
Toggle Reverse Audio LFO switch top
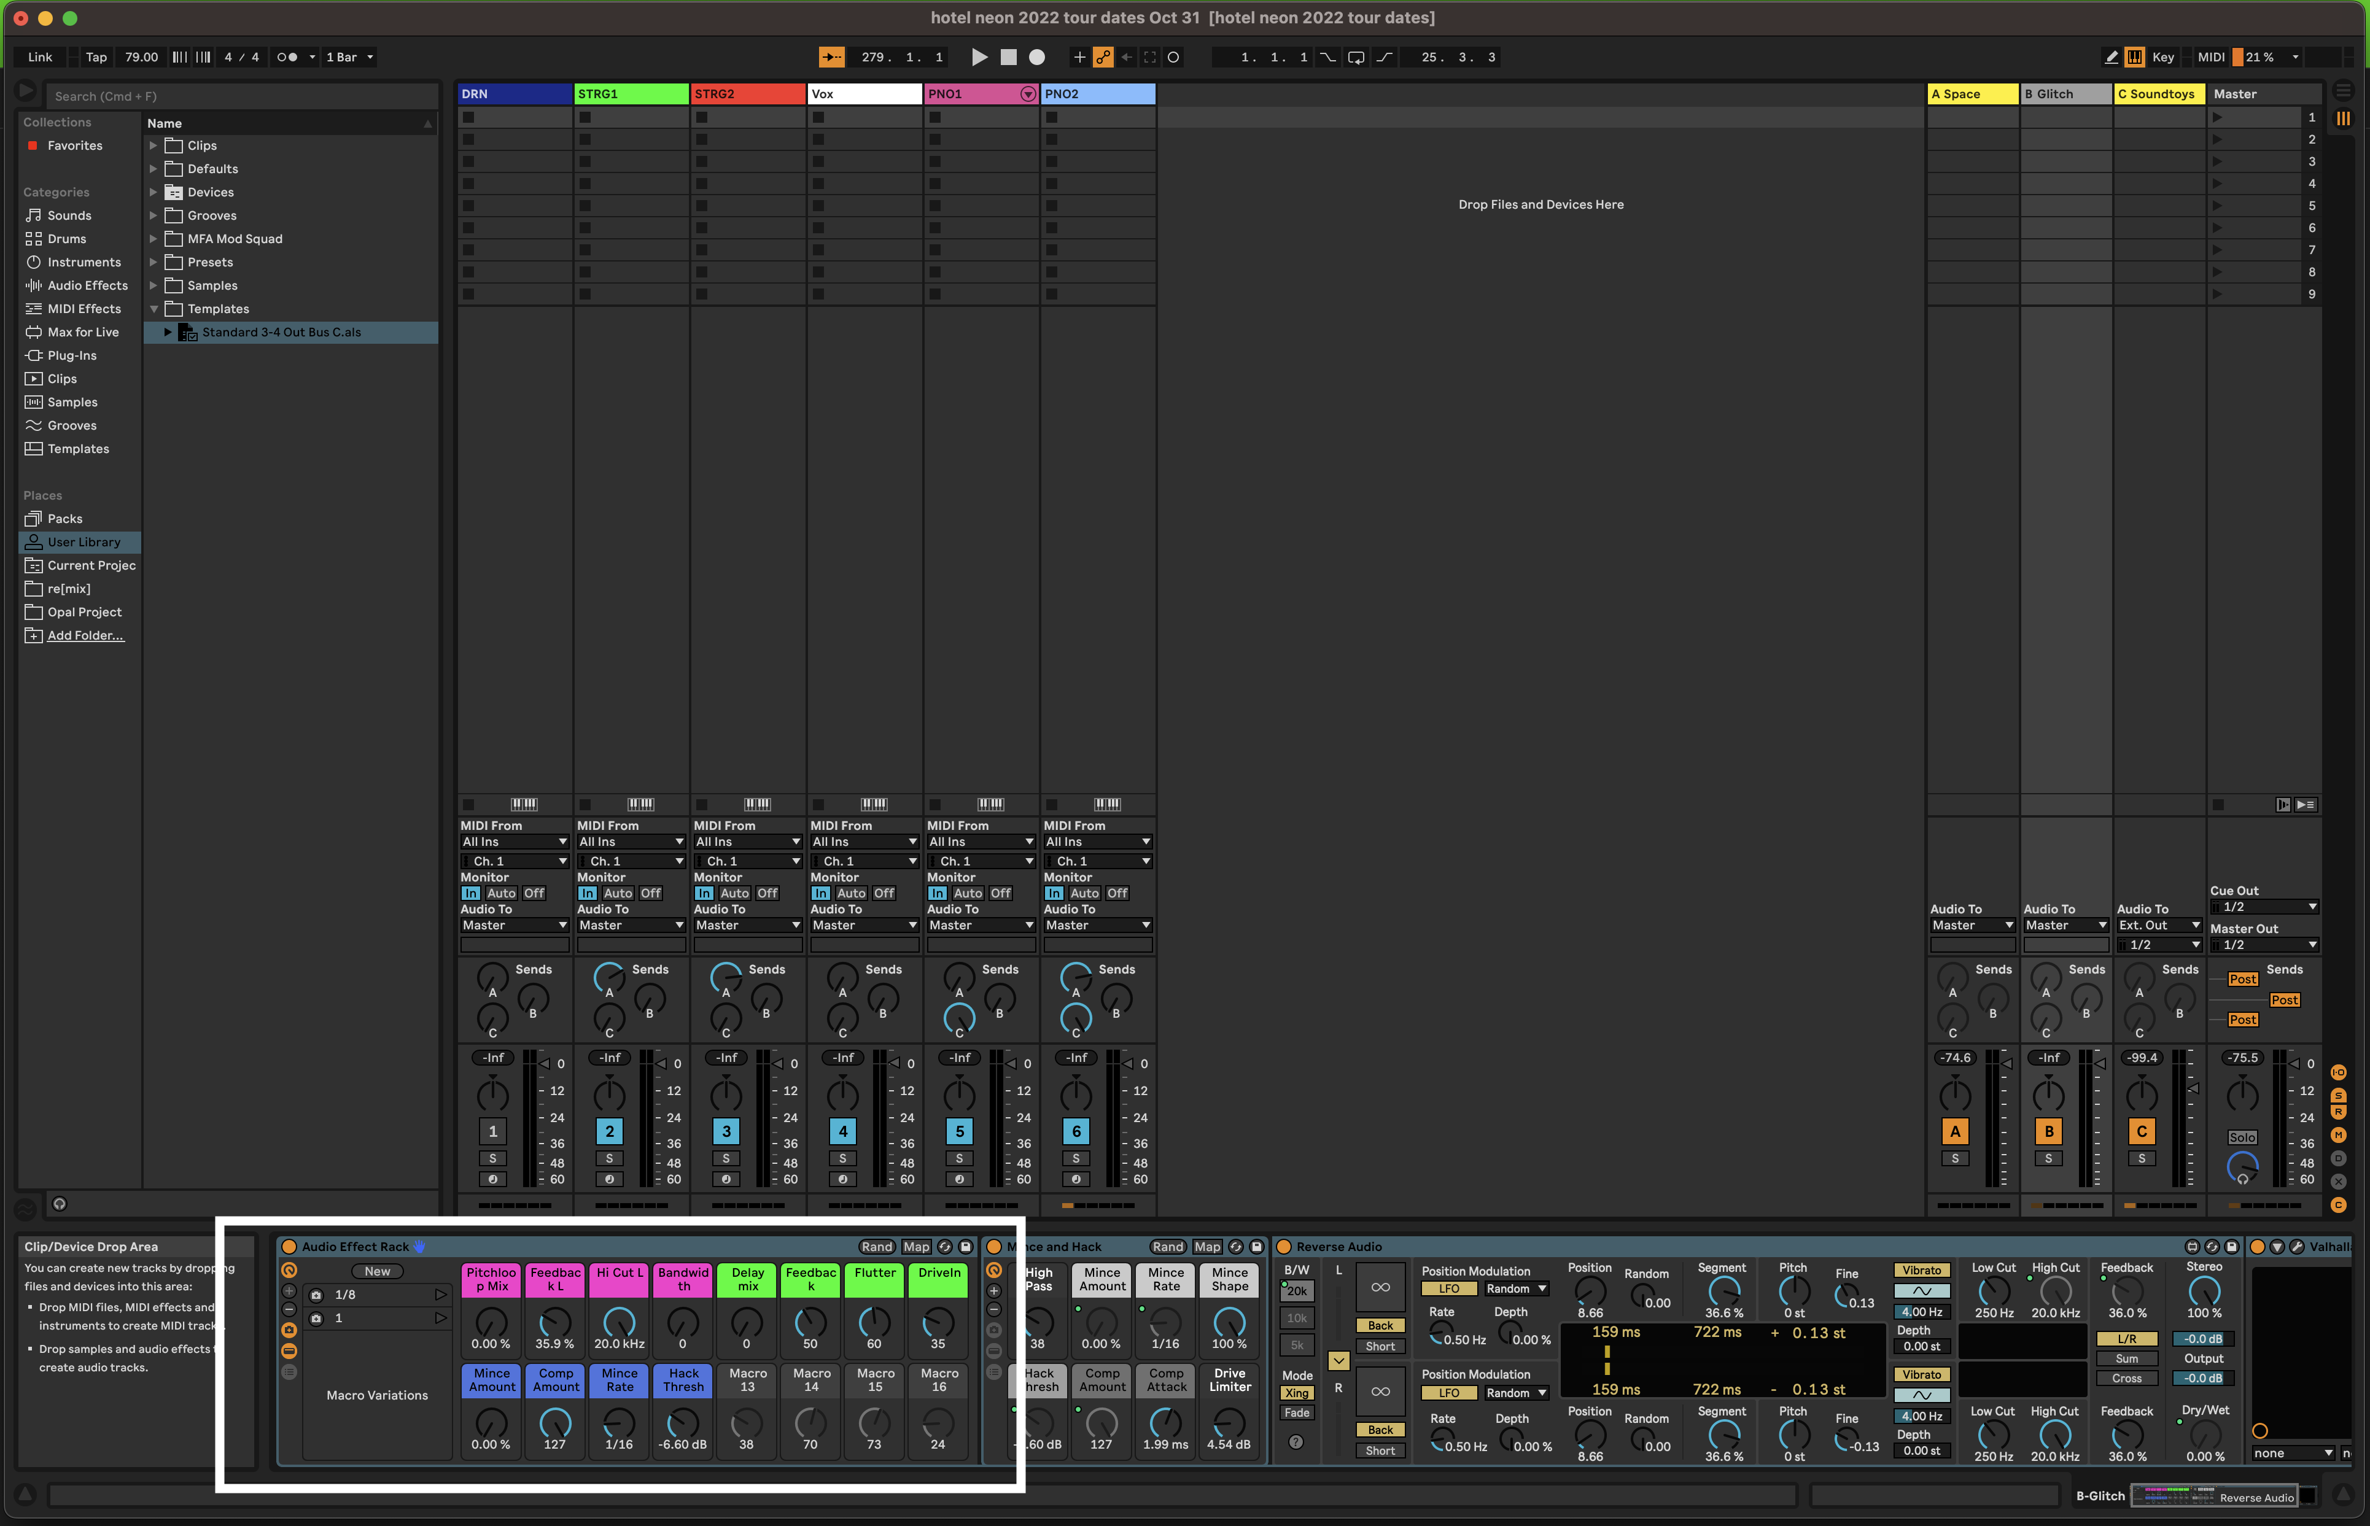pos(1449,1289)
